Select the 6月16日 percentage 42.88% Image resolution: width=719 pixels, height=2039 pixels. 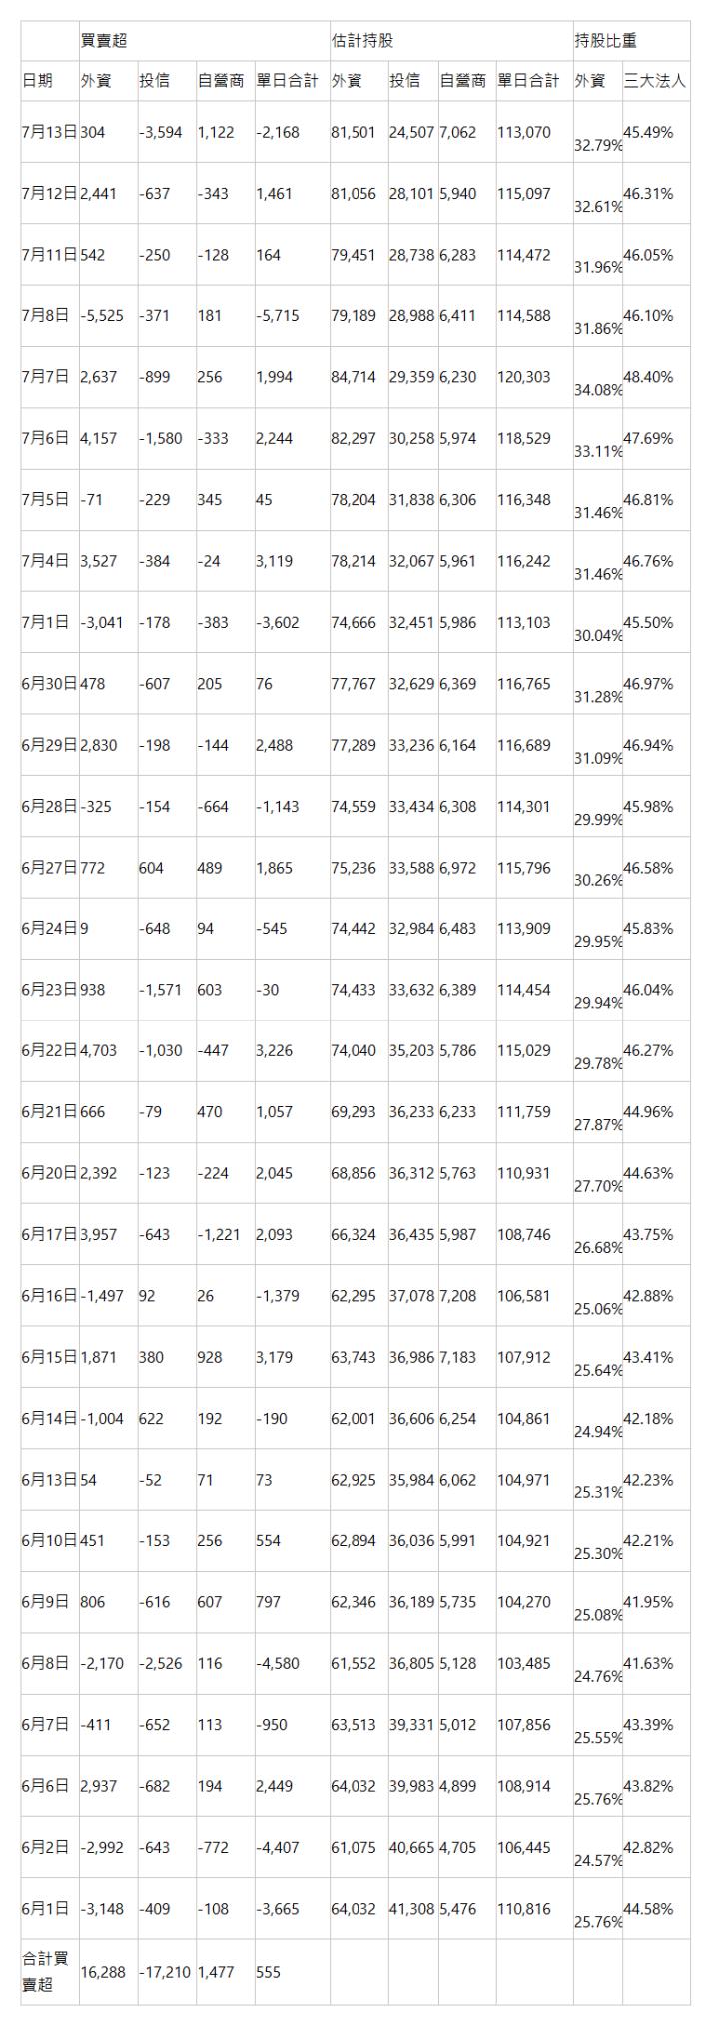tap(648, 1296)
